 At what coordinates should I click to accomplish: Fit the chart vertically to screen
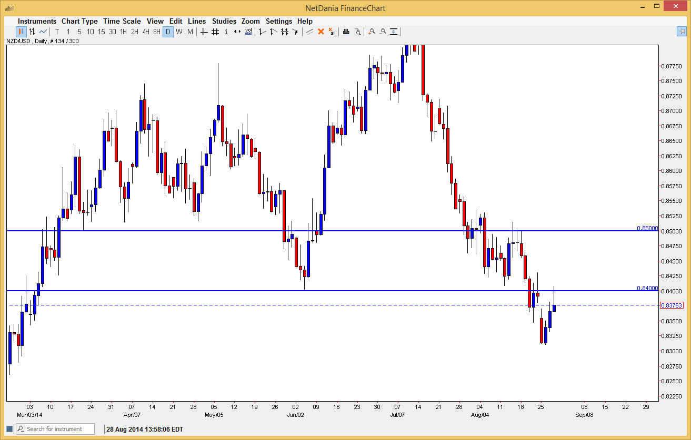pos(394,32)
